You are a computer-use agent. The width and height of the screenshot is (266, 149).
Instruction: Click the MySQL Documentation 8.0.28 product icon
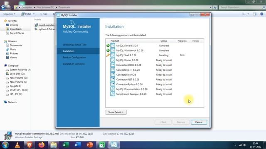(113, 89)
